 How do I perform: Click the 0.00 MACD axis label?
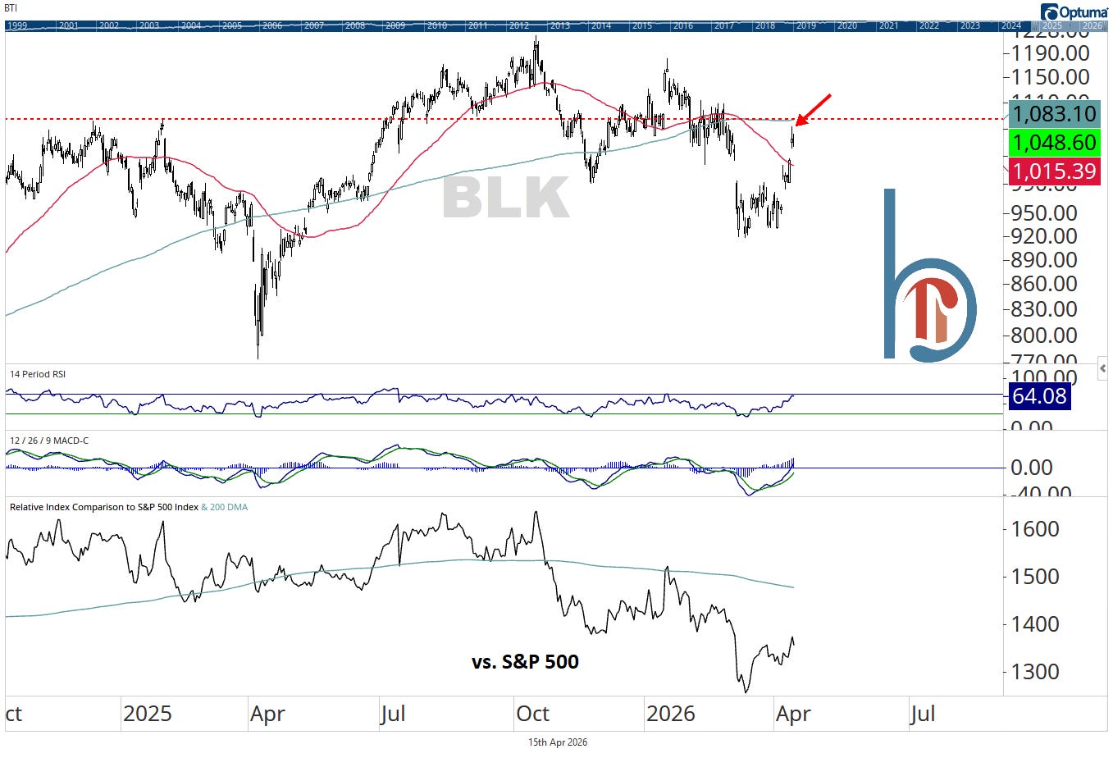(x=1032, y=468)
